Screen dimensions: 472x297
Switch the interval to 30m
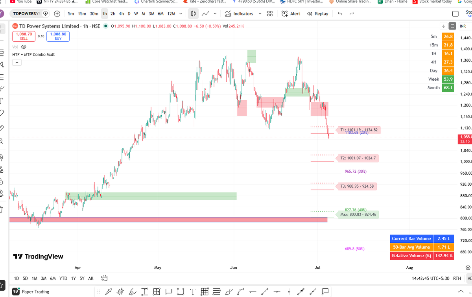94,14
